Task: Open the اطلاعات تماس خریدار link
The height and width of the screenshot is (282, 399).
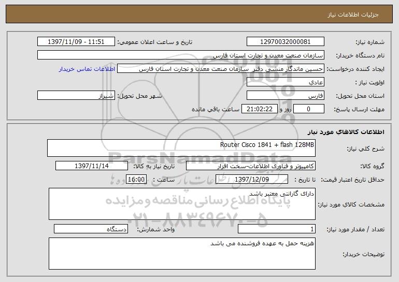Action: tap(87, 69)
